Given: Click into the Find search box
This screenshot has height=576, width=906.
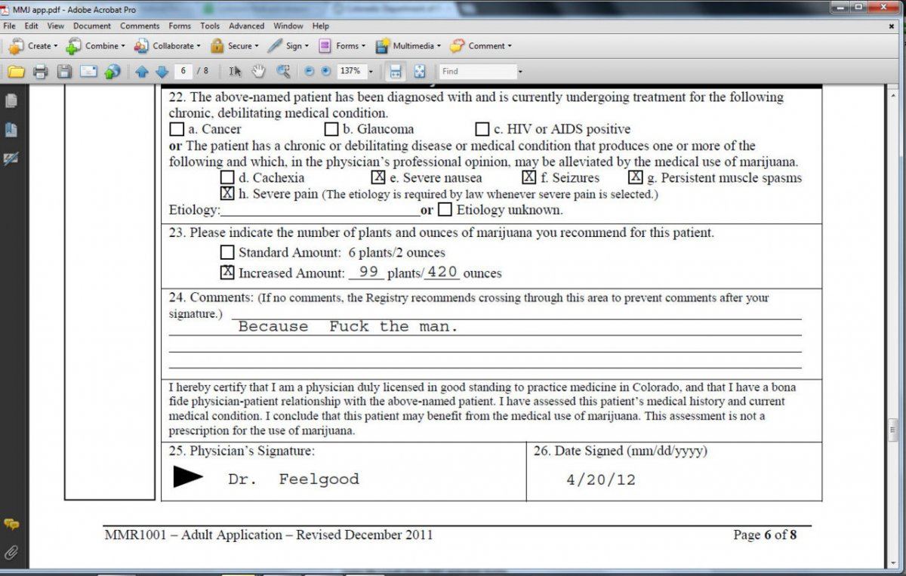Looking at the screenshot, I should pos(477,71).
